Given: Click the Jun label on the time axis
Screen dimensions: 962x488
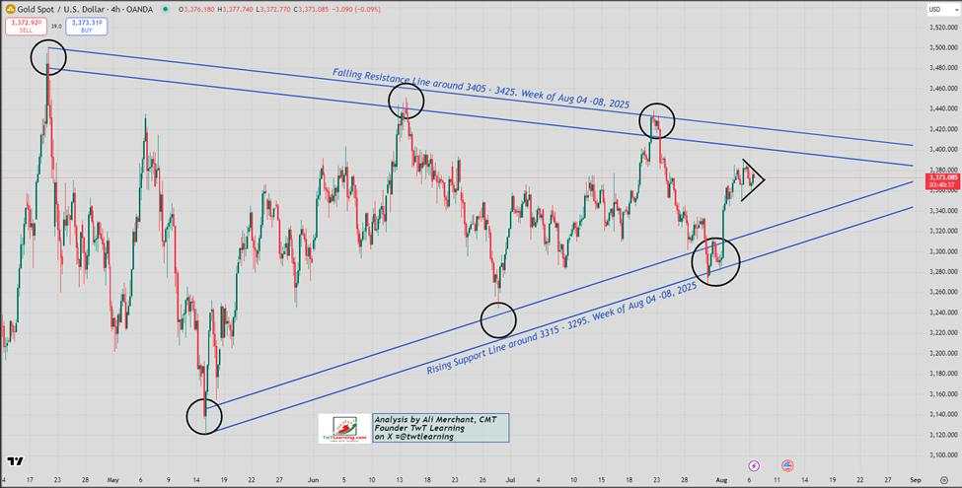Looking at the screenshot, I should point(313,479).
